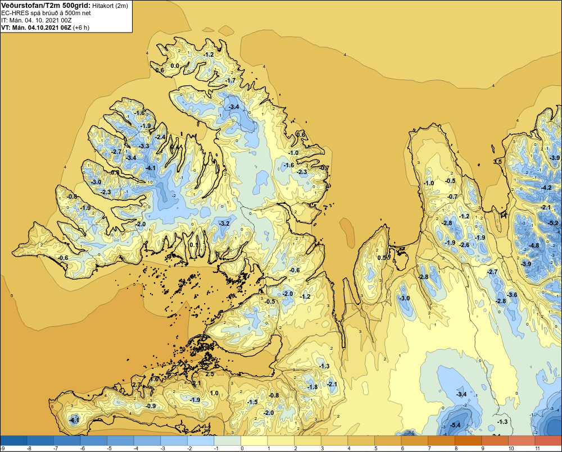Click the -2.4 temperature label
This screenshot has height=452, width=562.
[x=160, y=137]
